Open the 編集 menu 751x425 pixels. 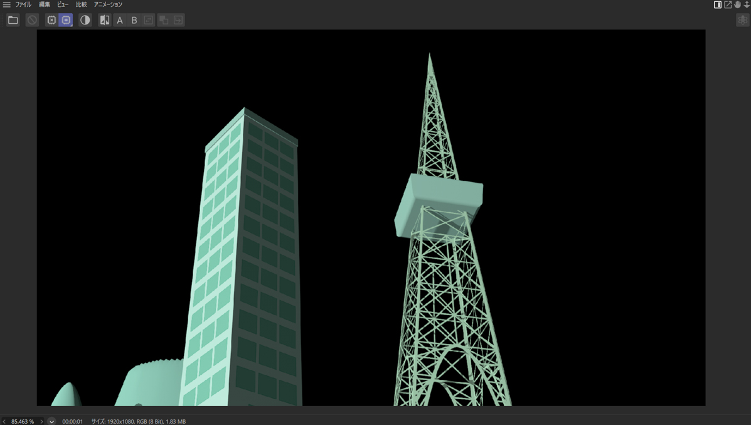coord(45,4)
